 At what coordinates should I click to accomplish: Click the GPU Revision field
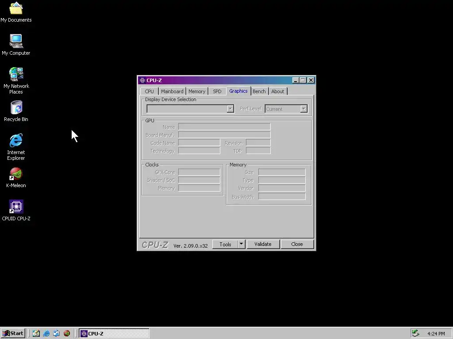click(x=258, y=143)
